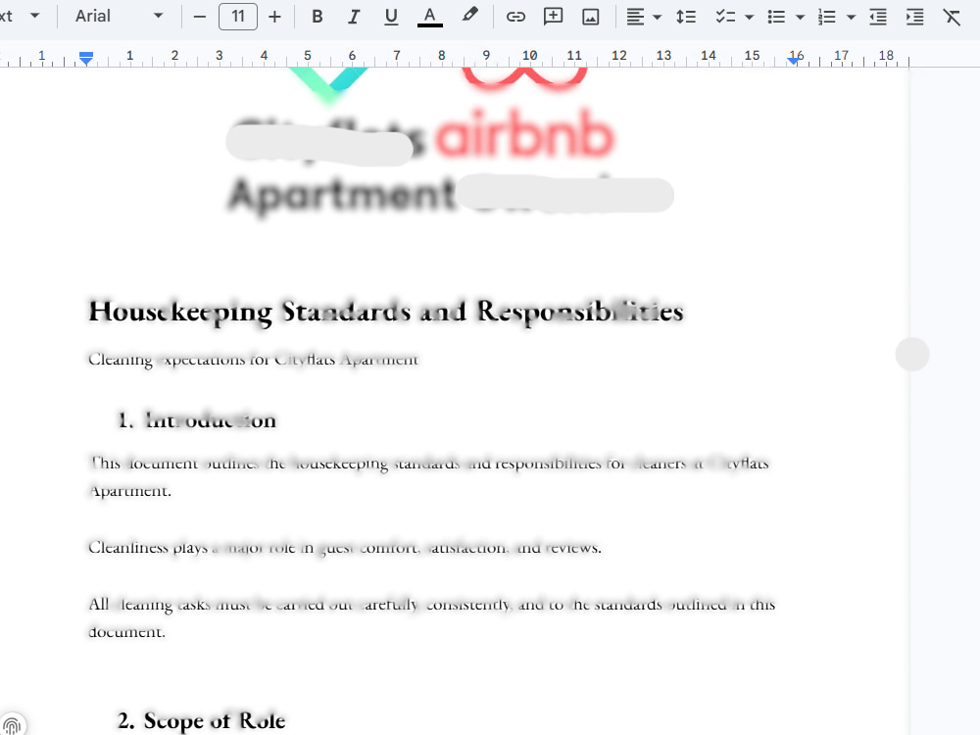Increase the indent

coord(915,17)
